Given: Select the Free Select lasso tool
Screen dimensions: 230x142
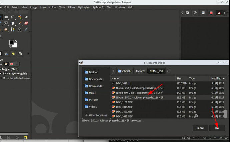Looking at the screenshot, I should (x=13, y=17).
